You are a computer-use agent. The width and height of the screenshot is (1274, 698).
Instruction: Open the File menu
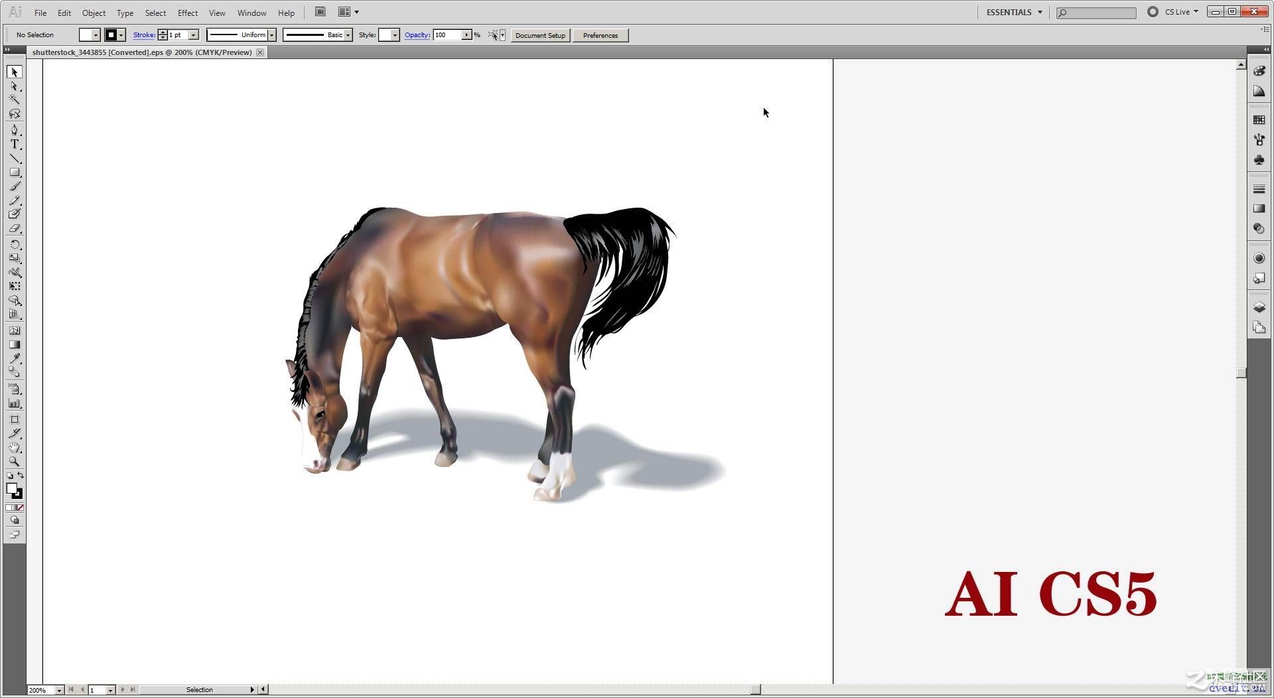(x=40, y=13)
